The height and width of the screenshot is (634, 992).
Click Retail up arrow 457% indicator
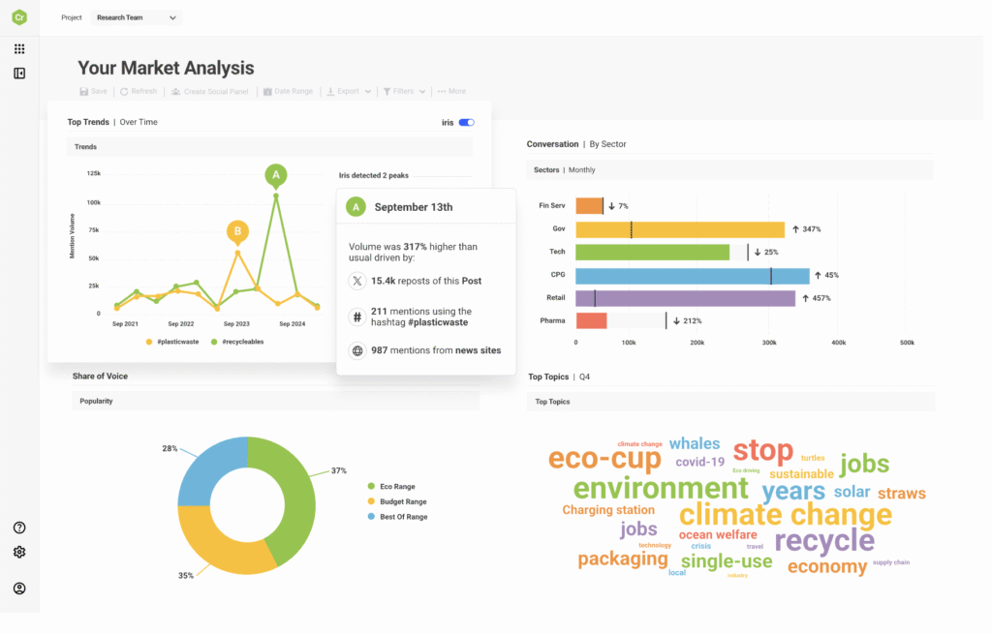point(816,298)
